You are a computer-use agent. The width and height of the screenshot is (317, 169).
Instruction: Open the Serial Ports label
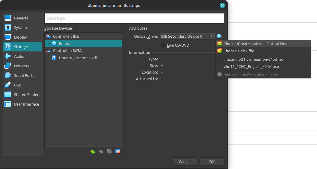click(x=24, y=75)
